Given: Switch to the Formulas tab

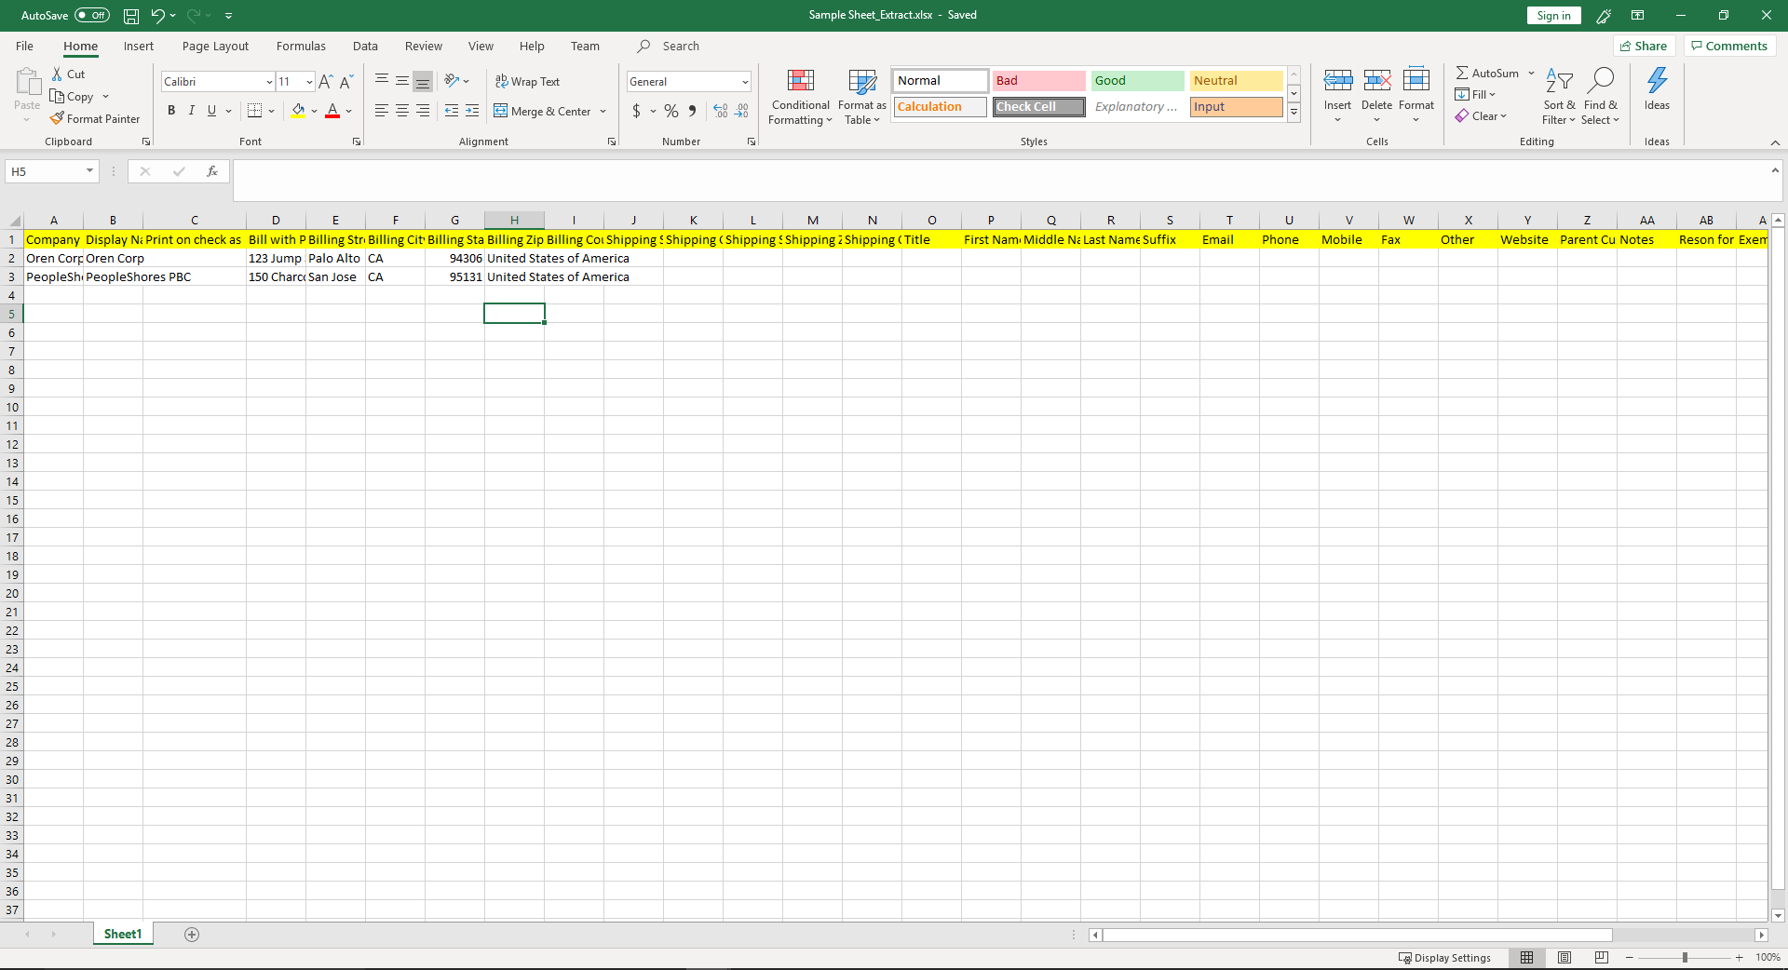Looking at the screenshot, I should 301,46.
